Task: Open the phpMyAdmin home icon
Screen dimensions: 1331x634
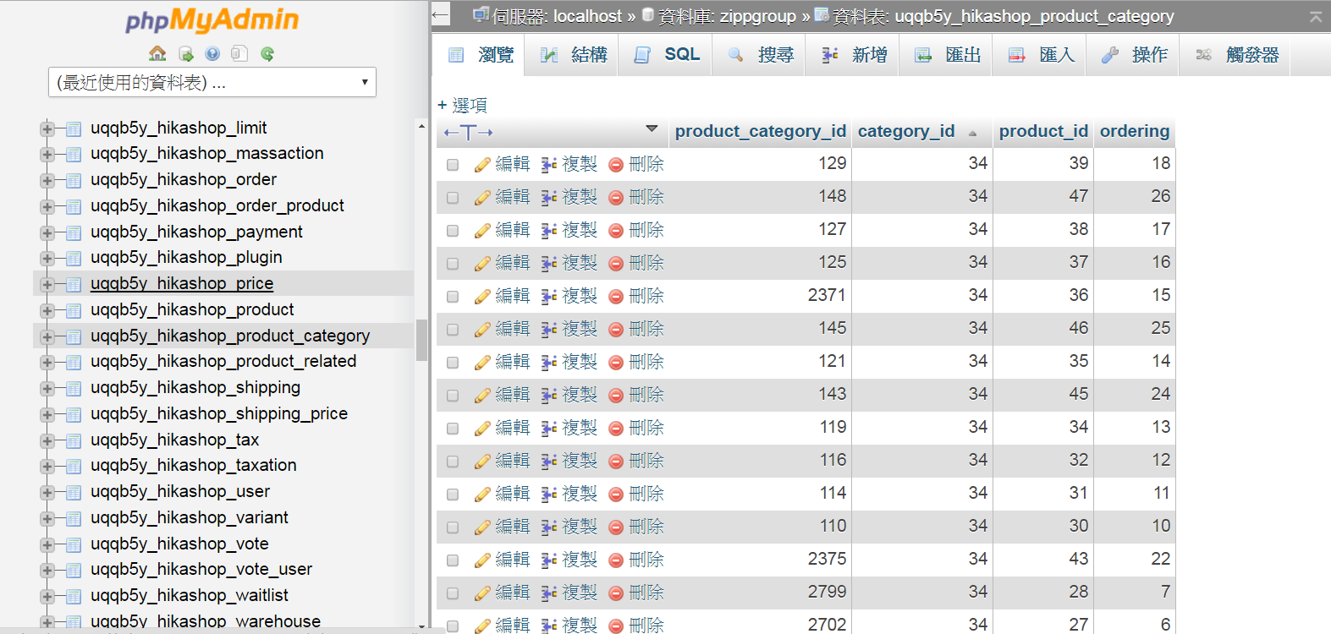Action: 157,54
